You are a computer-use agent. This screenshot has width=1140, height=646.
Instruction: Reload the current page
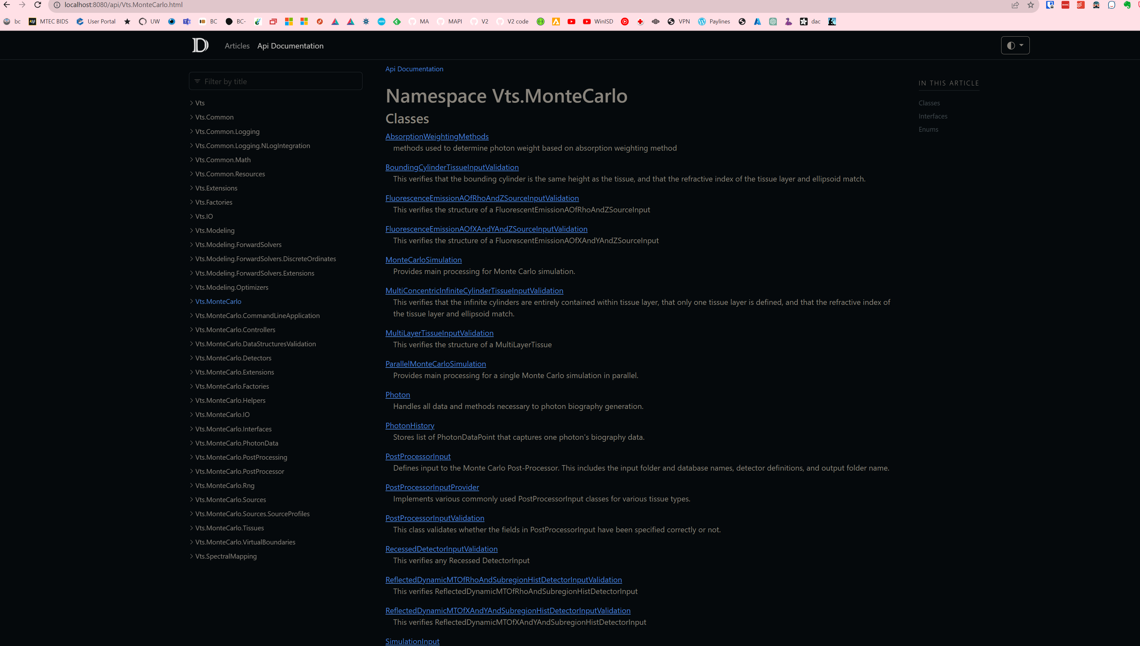[37, 5]
